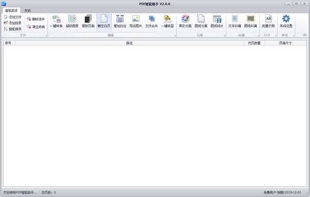Image resolution: width=310 pixels, height=197 pixels.
Task: Expand the 编辑 group dialog launcher
Action: (x=175, y=36)
